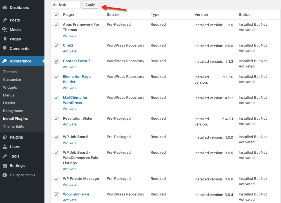Sort table by Plugin column header
This screenshot has width=281, height=203.
point(69,14)
